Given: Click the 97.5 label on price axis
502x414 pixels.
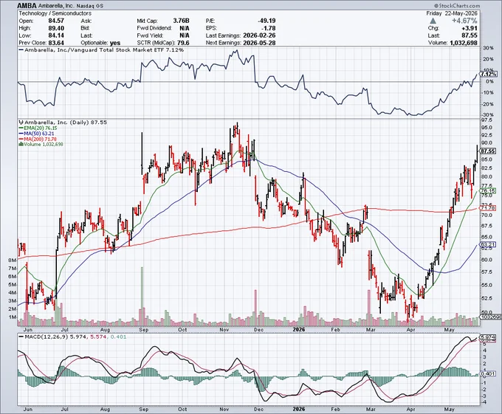Looking at the screenshot, I should (x=486, y=120).
